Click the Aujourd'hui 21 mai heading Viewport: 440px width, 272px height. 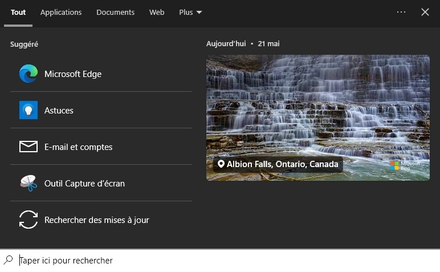click(243, 44)
